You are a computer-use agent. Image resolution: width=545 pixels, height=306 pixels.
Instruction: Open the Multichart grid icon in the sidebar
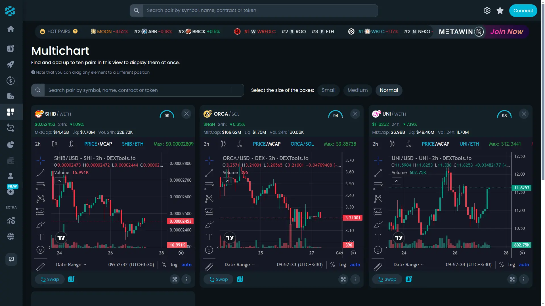[11, 112]
